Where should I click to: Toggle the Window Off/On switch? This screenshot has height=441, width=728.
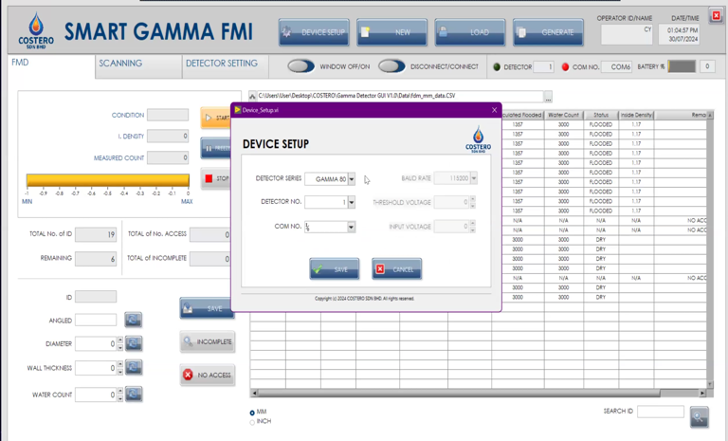point(300,66)
